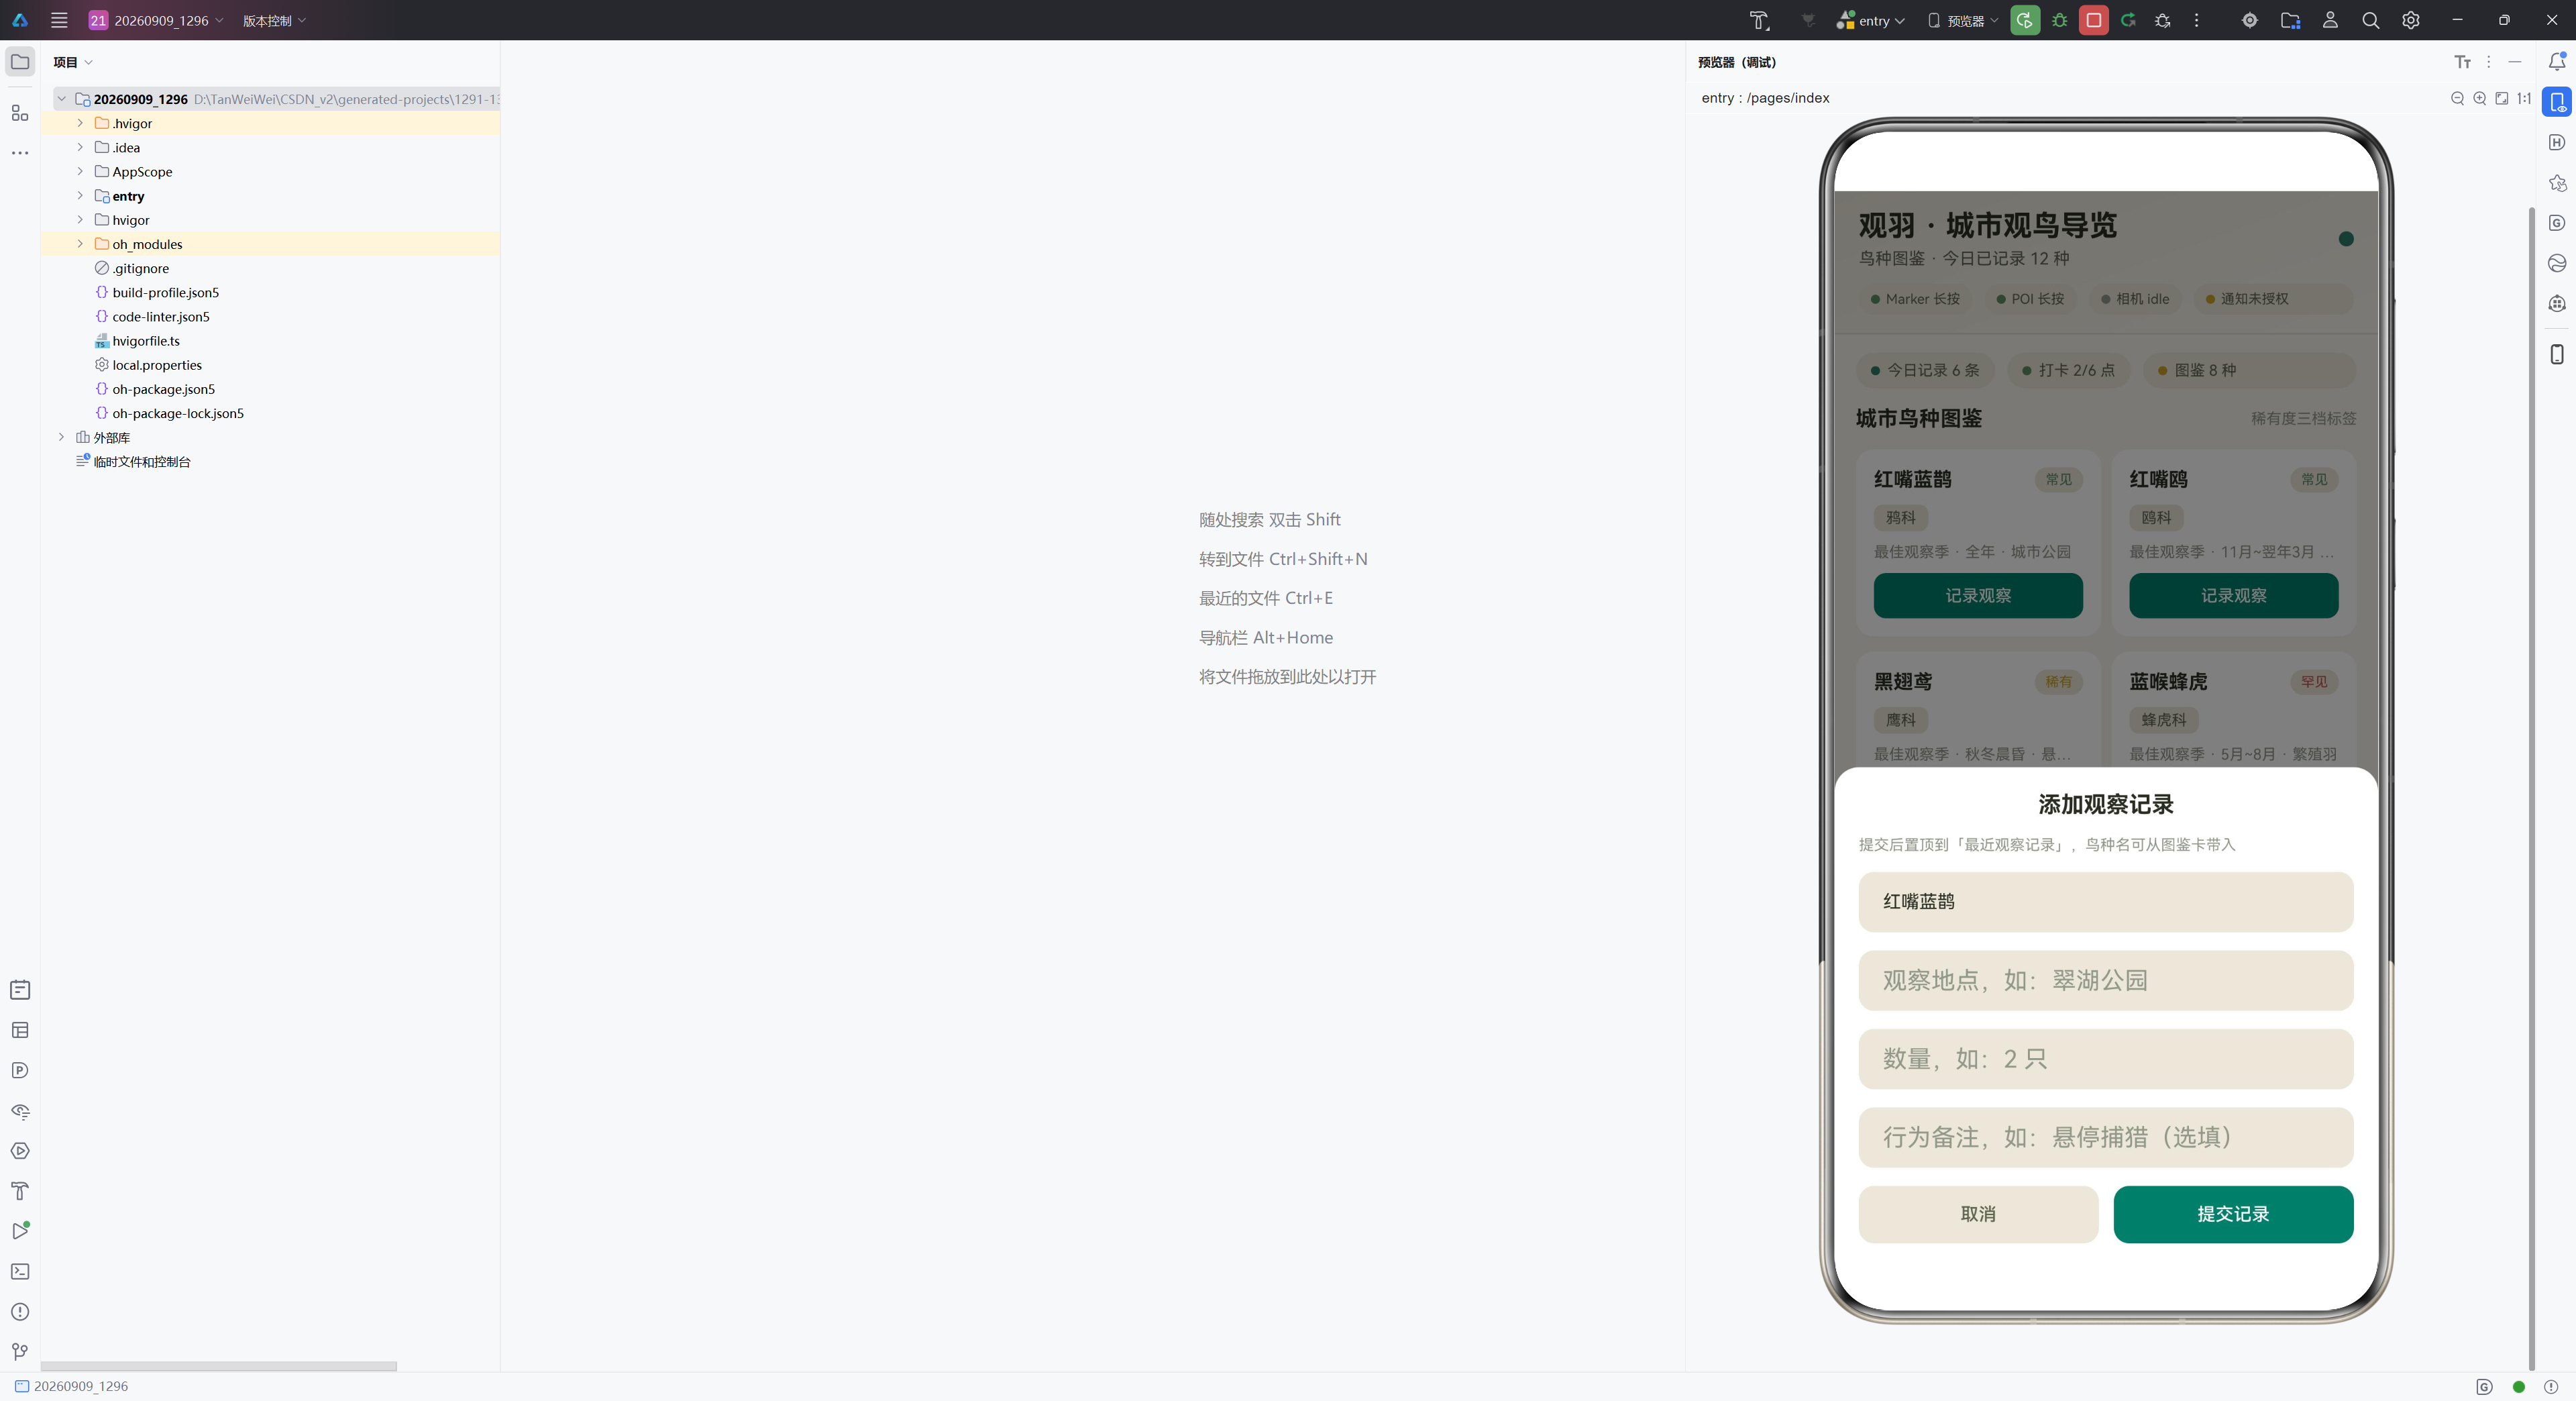Open the Structure tool window icon

[x=20, y=113]
